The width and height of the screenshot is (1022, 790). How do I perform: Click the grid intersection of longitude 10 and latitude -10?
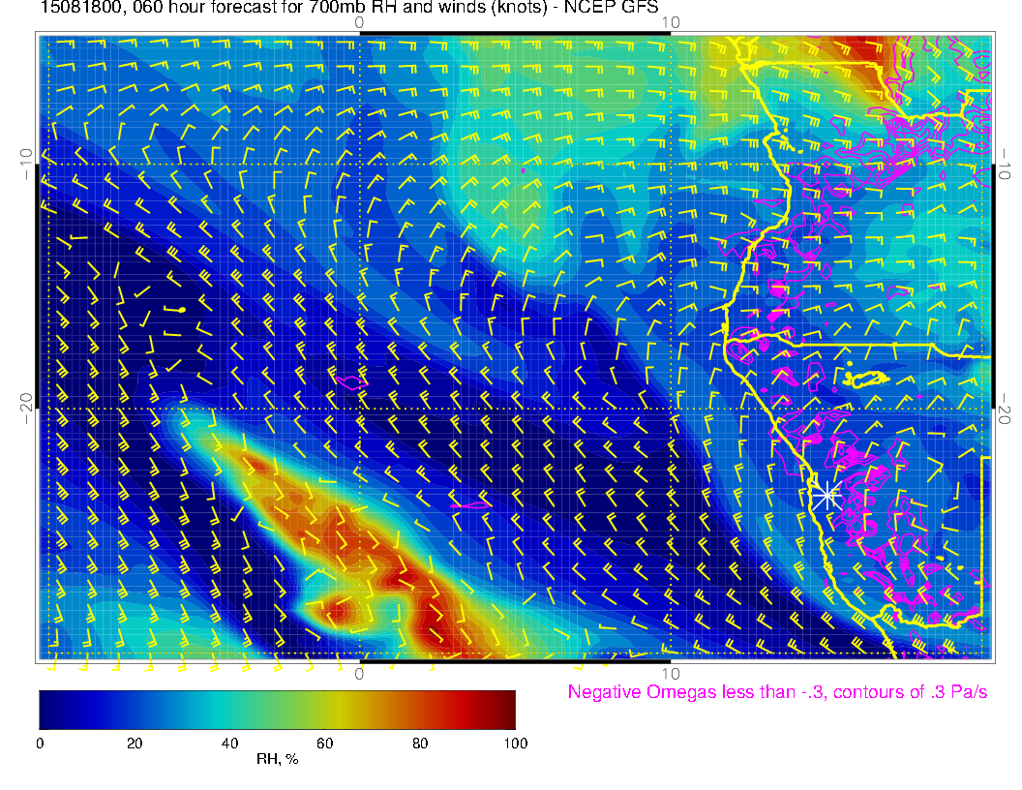click(671, 164)
